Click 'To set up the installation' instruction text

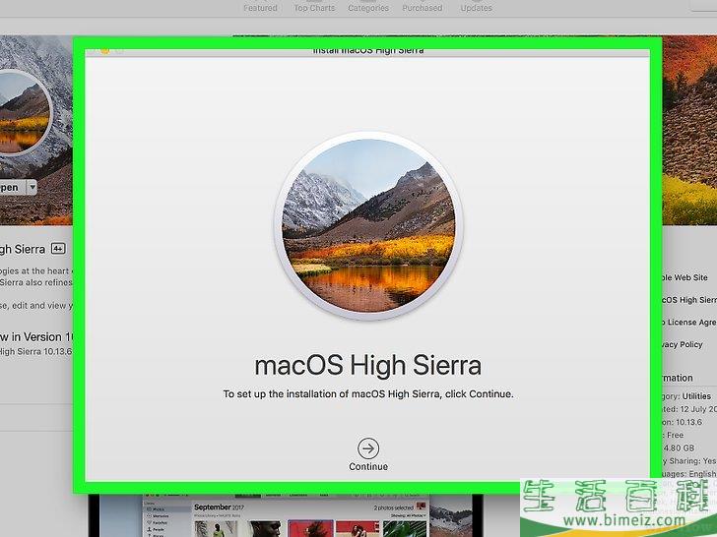pyautogui.click(x=368, y=393)
